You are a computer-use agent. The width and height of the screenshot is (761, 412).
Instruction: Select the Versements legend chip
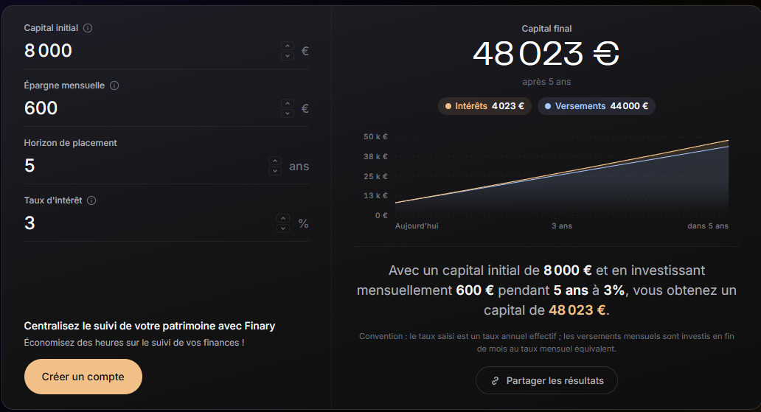(x=596, y=106)
